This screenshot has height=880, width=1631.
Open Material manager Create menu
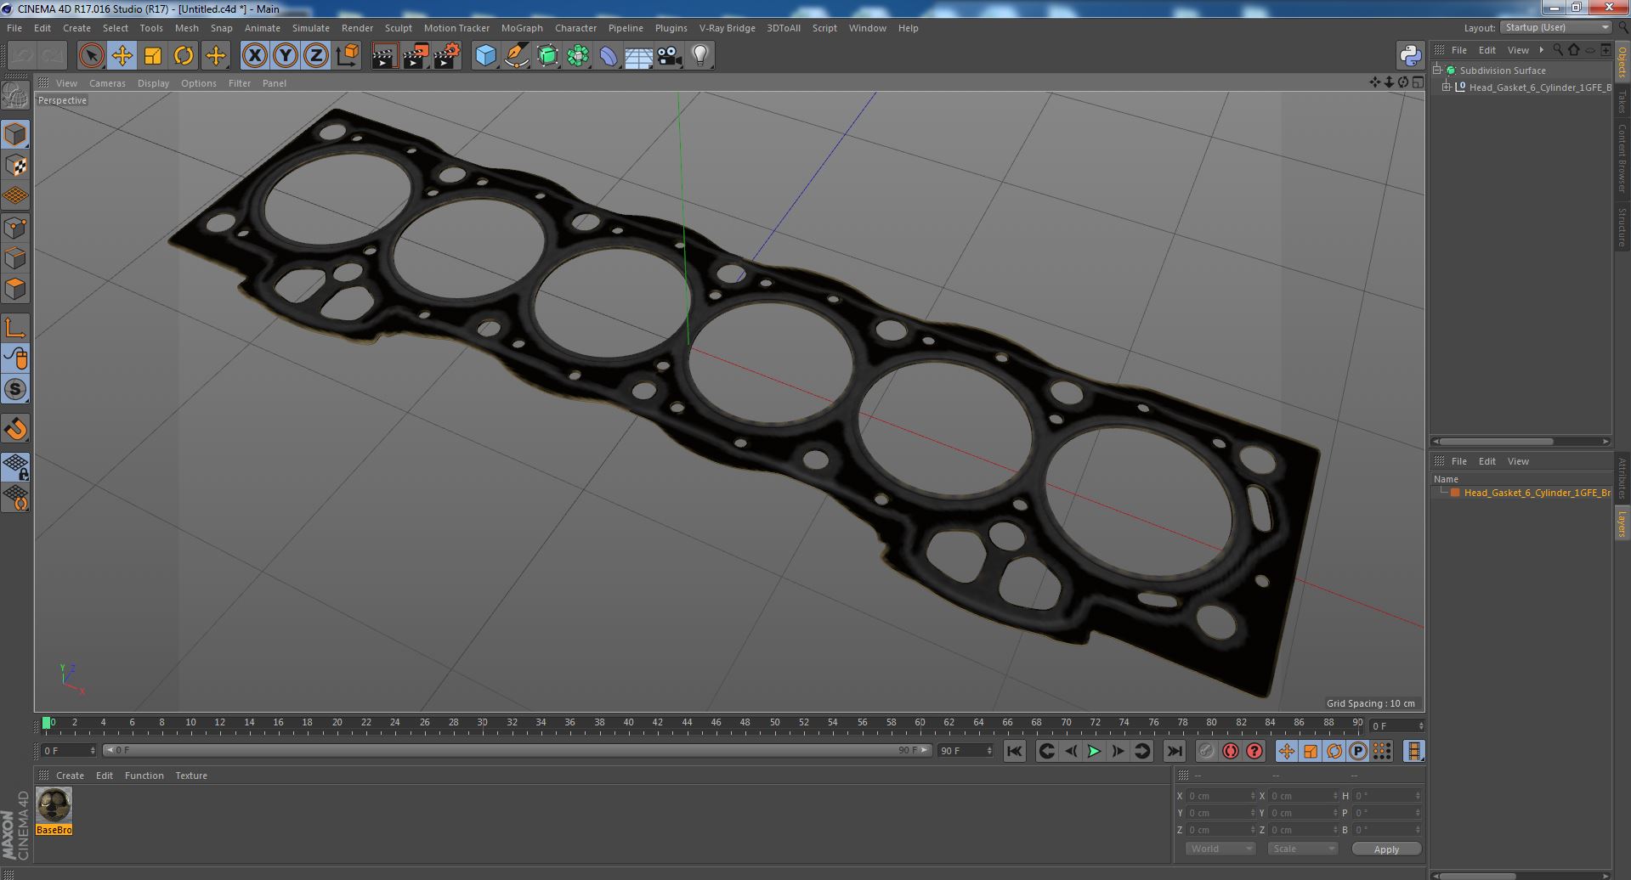pyautogui.click(x=70, y=776)
